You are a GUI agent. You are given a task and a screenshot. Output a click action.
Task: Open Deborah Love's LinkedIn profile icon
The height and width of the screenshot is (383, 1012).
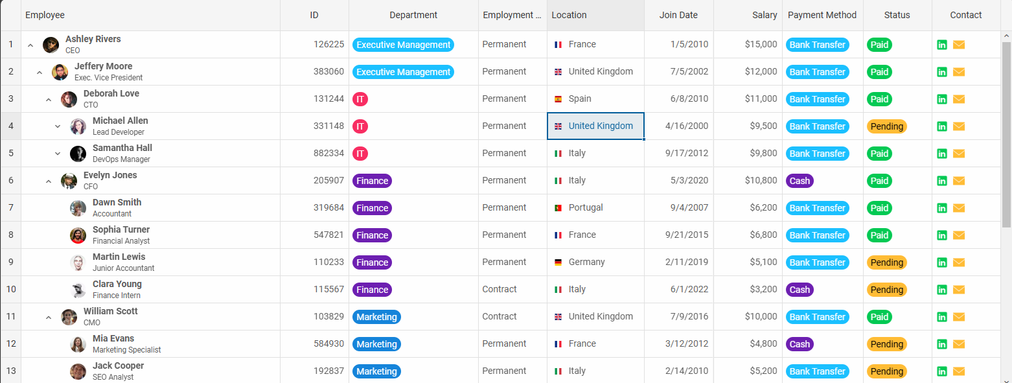coord(942,99)
